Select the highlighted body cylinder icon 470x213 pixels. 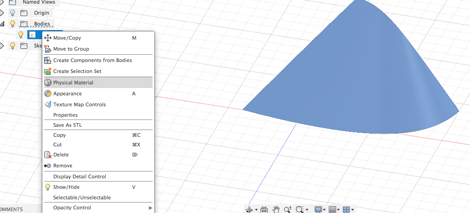(32, 35)
